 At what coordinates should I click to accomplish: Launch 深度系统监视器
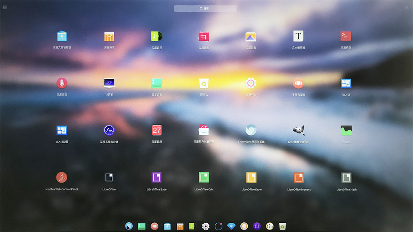(109, 130)
